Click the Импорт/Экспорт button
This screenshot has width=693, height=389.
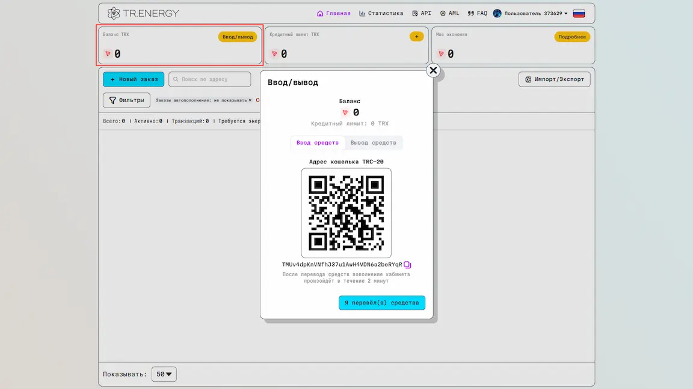pyautogui.click(x=554, y=79)
